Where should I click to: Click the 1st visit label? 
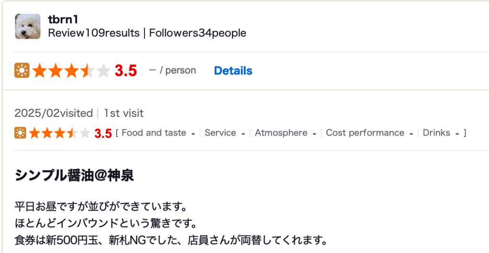coord(124,113)
